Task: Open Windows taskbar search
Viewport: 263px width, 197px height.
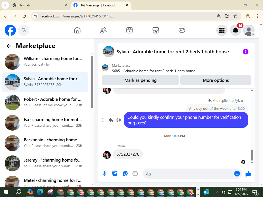Action: pos(18,192)
